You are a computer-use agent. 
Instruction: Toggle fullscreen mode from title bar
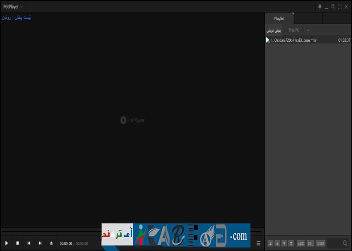339,7
